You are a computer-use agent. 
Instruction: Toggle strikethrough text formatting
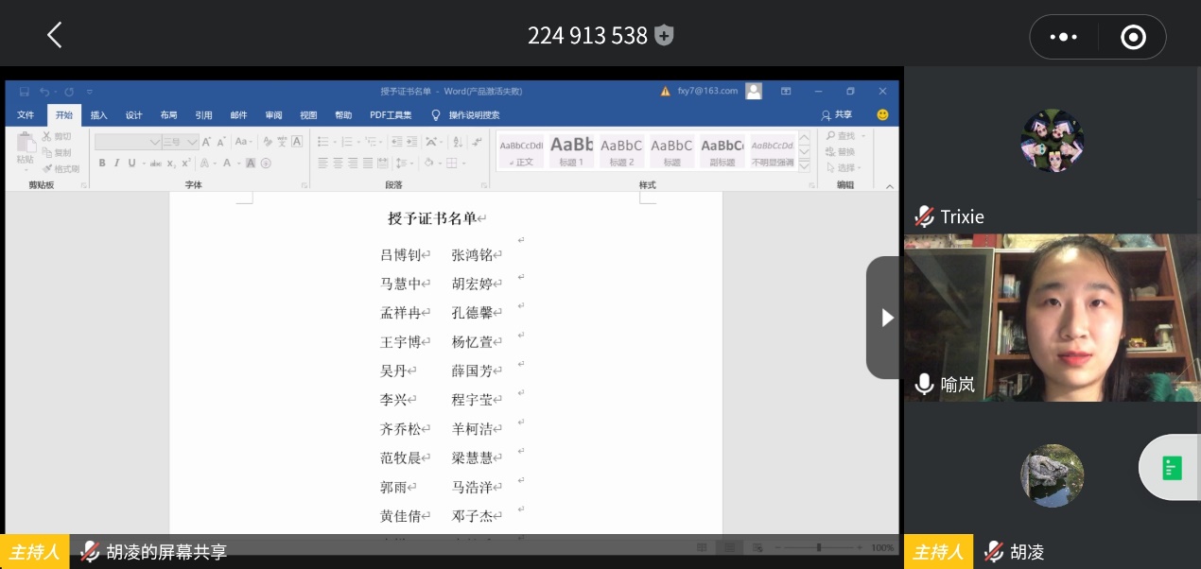point(155,164)
